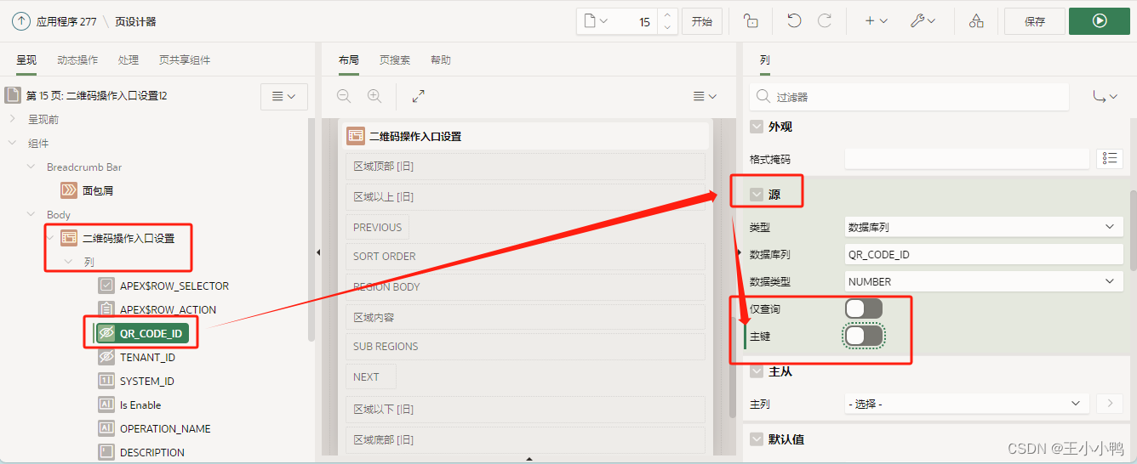Click the property editor vertical scrollbar
The width and height of the screenshot is (1137, 464).
(1132, 229)
